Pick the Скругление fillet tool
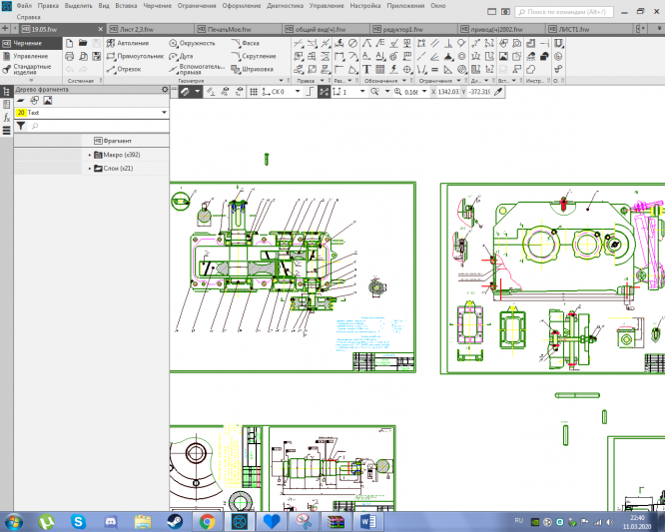Screen dimensions: 665x532 click(256, 57)
